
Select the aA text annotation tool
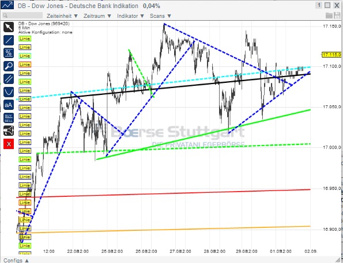pyautogui.click(x=9, y=105)
